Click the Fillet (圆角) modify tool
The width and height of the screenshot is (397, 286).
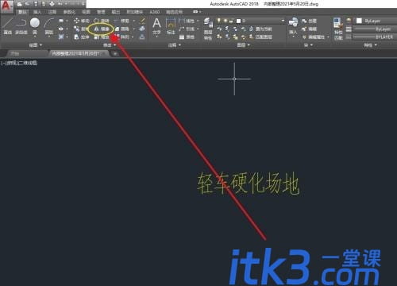[x=122, y=29]
